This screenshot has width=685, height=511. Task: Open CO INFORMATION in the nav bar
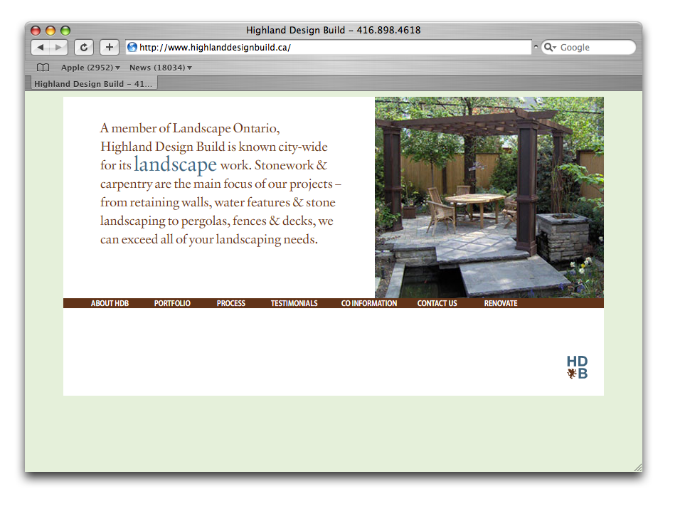[x=368, y=303]
